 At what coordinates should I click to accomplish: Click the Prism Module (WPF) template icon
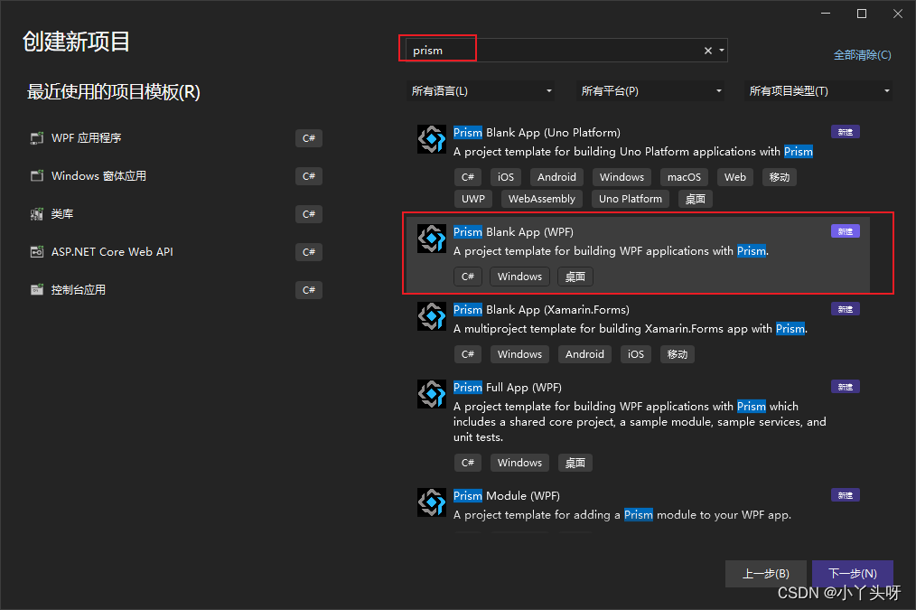(432, 502)
